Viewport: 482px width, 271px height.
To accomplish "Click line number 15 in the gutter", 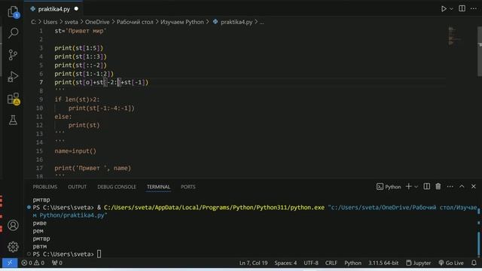I will [39, 151].
